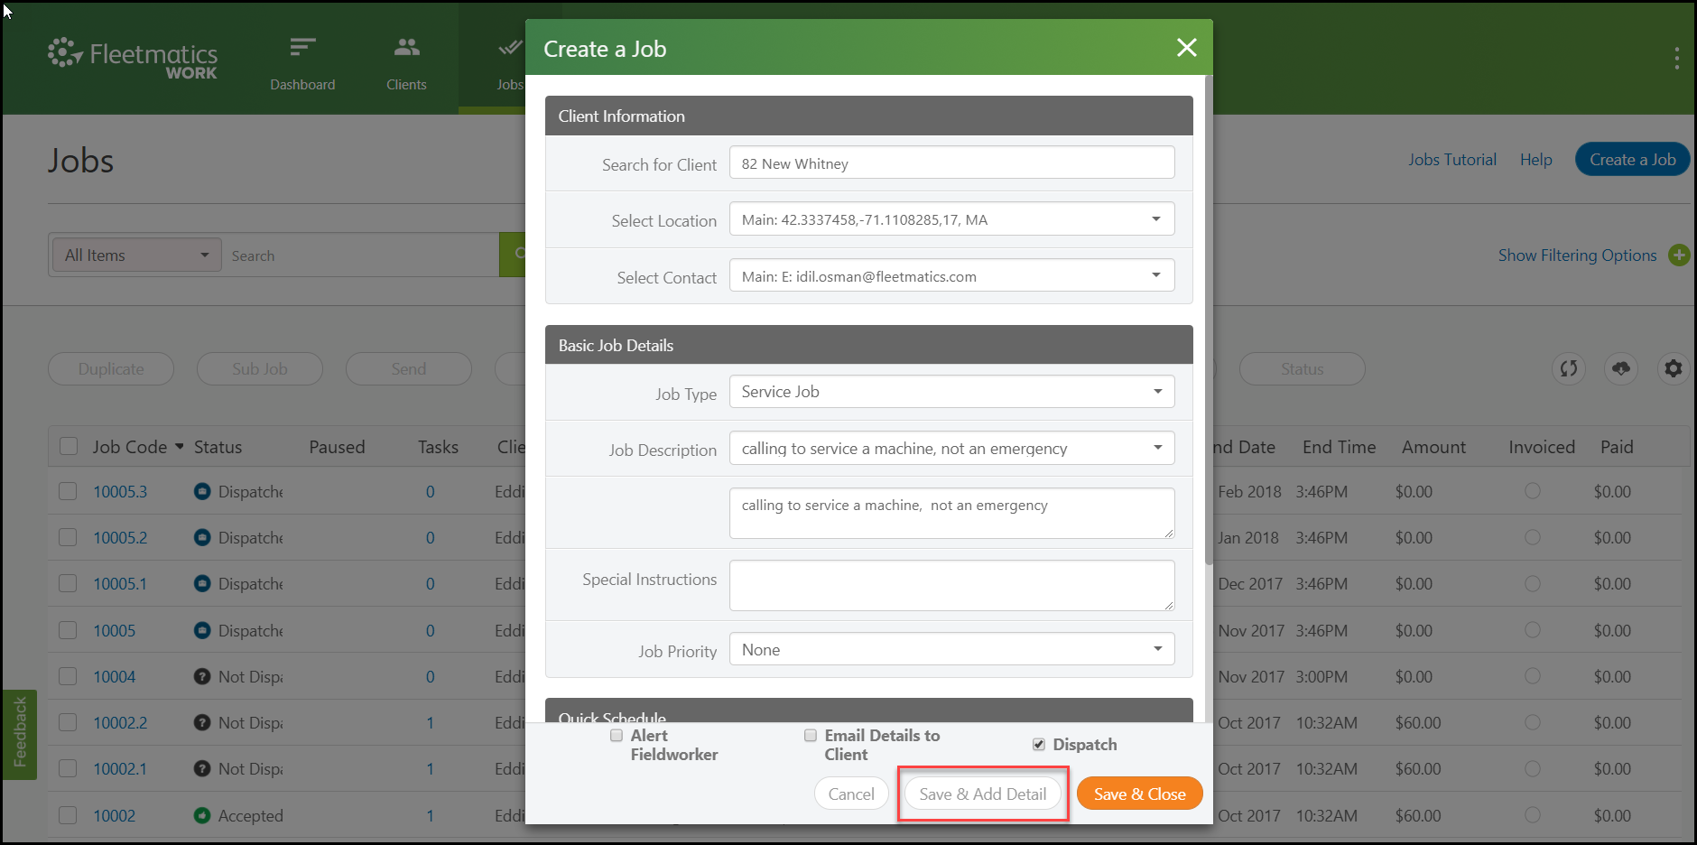This screenshot has height=845, width=1697.
Task: Open the Select Location dropdown
Action: point(951,219)
